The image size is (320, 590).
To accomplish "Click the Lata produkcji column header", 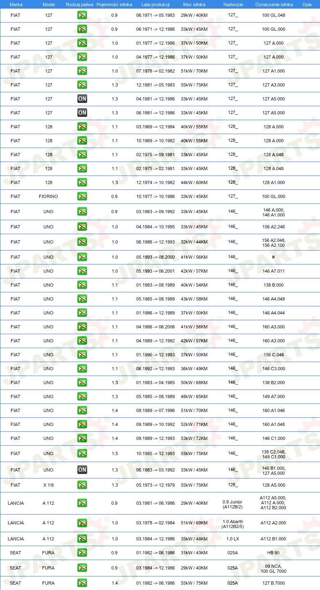I will pos(155,4).
